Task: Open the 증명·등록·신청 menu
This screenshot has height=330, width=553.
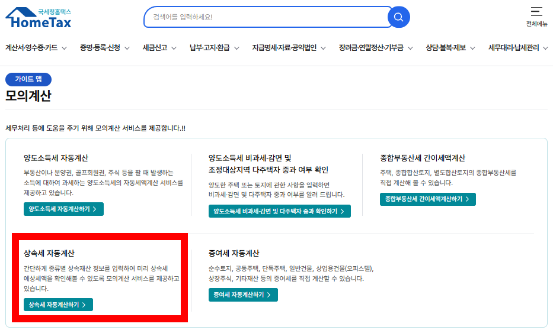Action: [x=100, y=47]
